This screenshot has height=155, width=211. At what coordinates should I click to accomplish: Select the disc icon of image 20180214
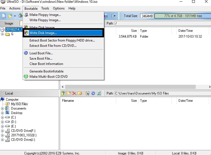click(x=2, y=30)
